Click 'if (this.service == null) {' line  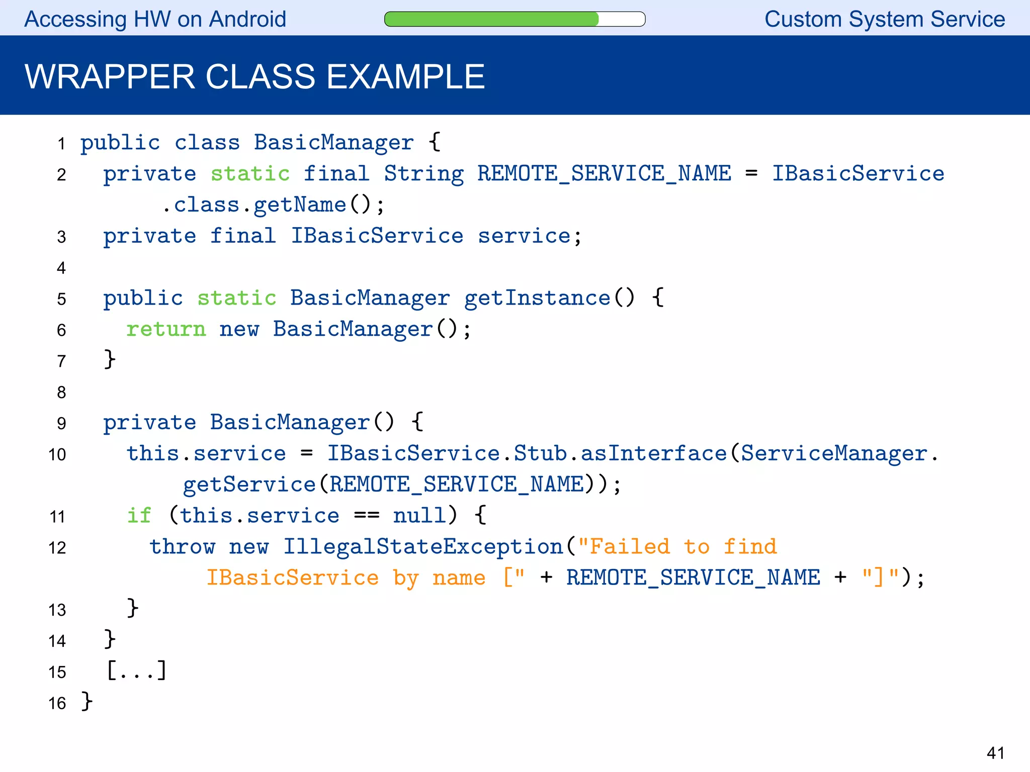pyautogui.click(x=307, y=516)
